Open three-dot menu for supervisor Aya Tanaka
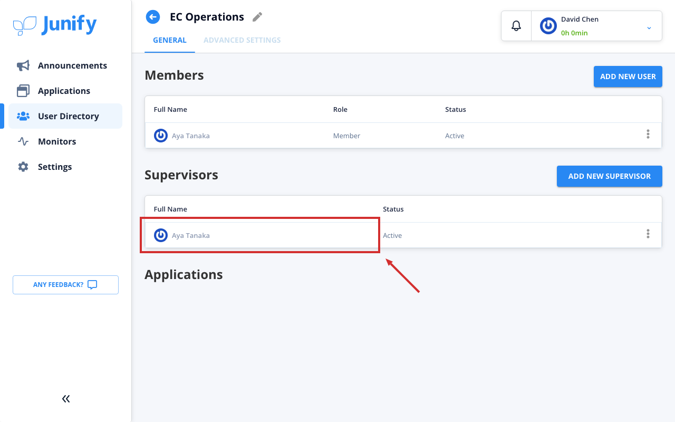Image resolution: width=675 pixels, height=422 pixels. 648,234
